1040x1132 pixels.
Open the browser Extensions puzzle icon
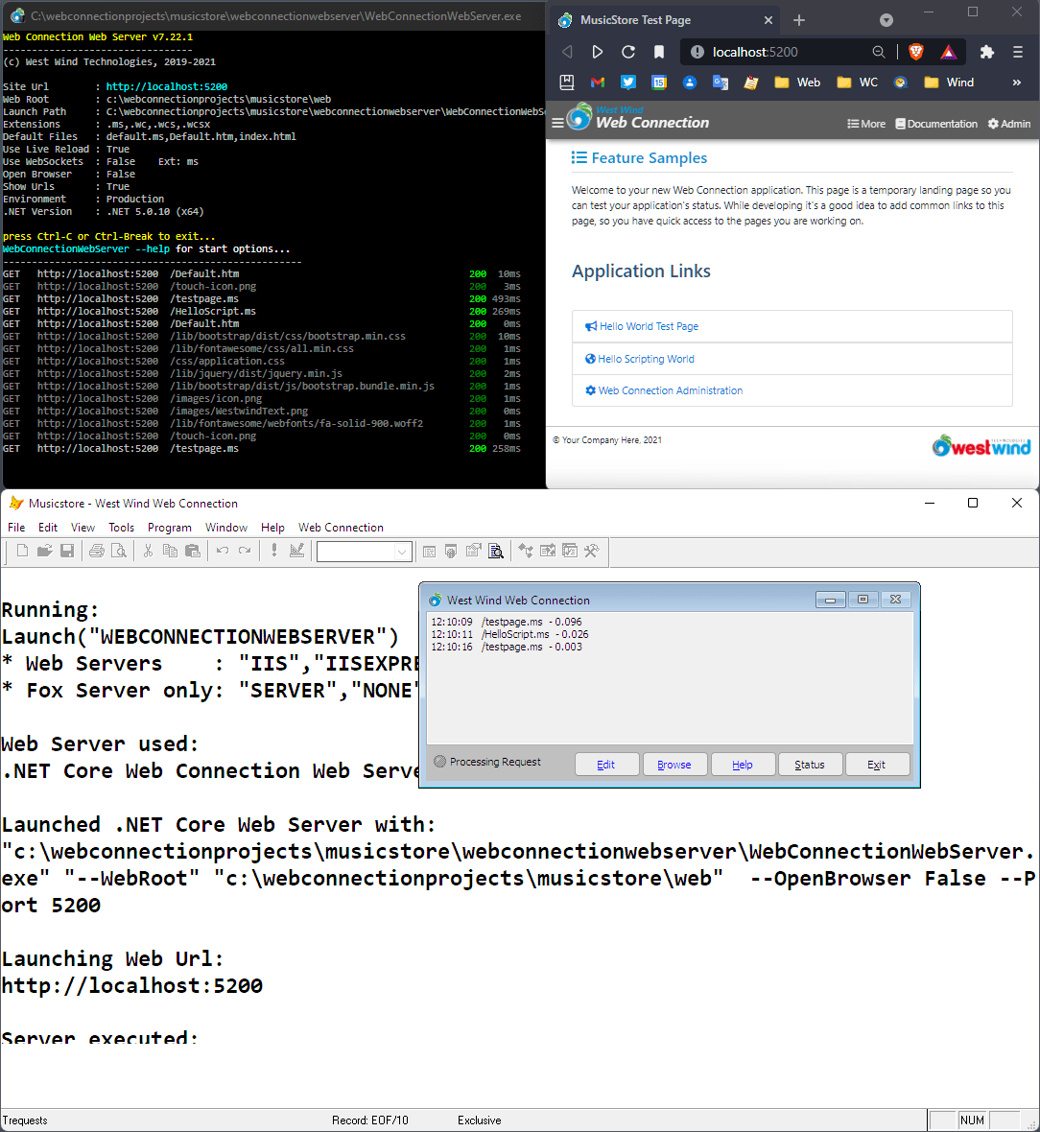(986, 52)
